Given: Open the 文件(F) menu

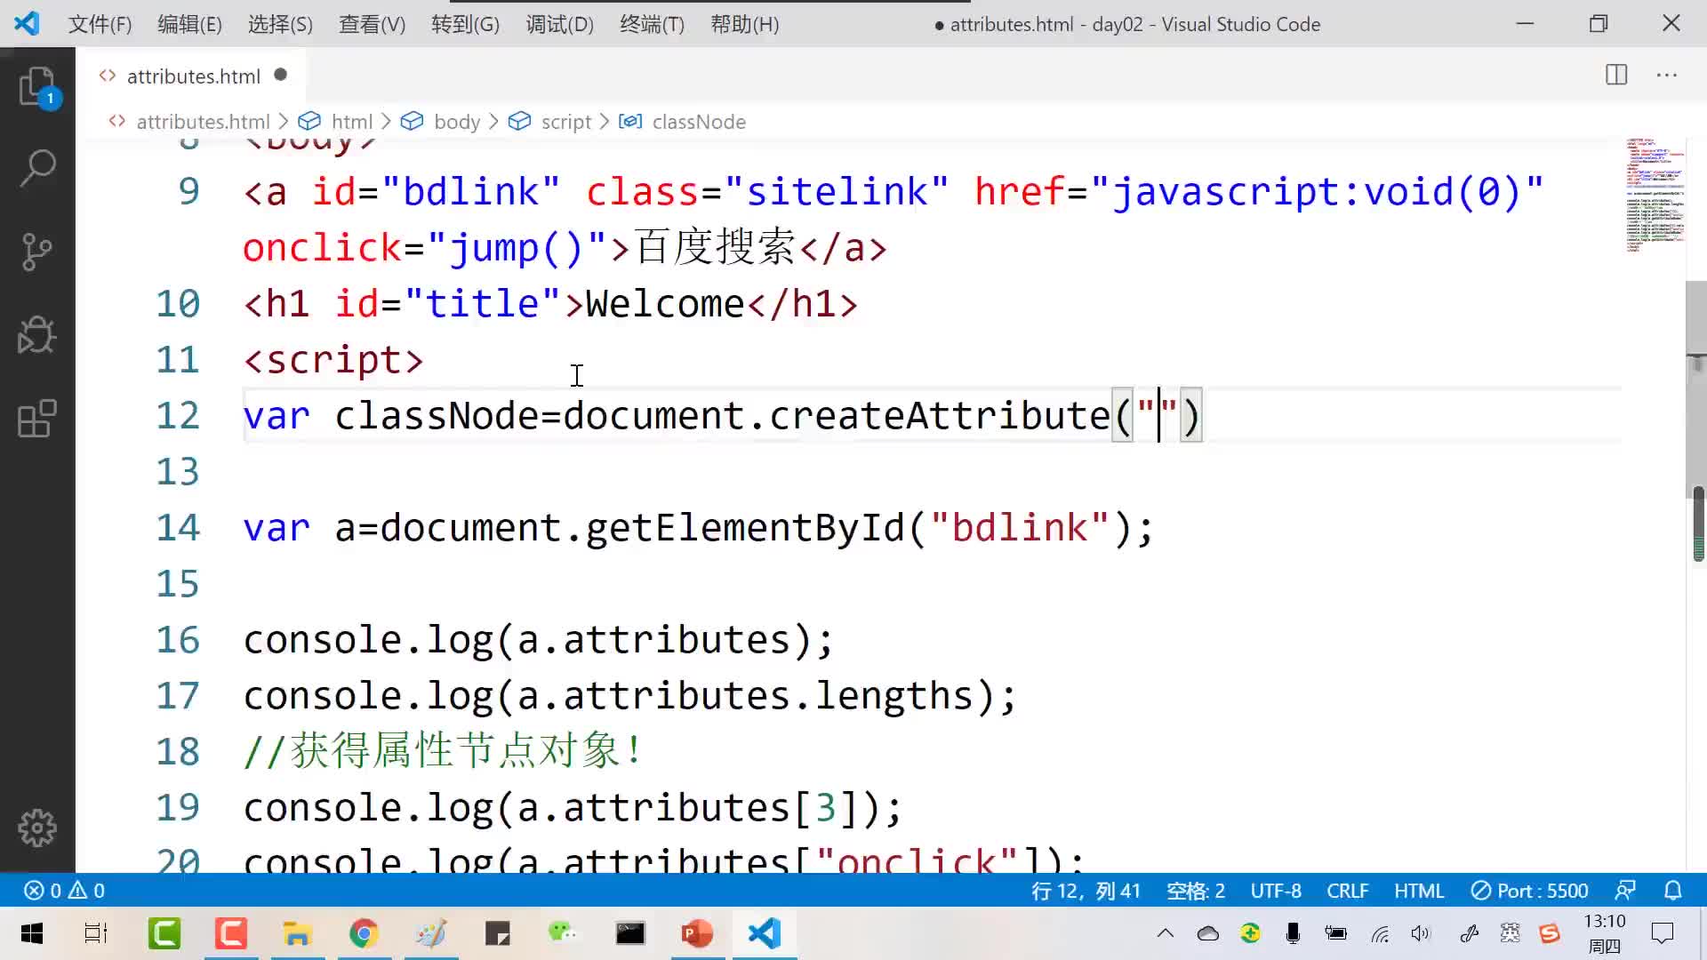Looking at the screenshot, I should click(x=100, y=24).
